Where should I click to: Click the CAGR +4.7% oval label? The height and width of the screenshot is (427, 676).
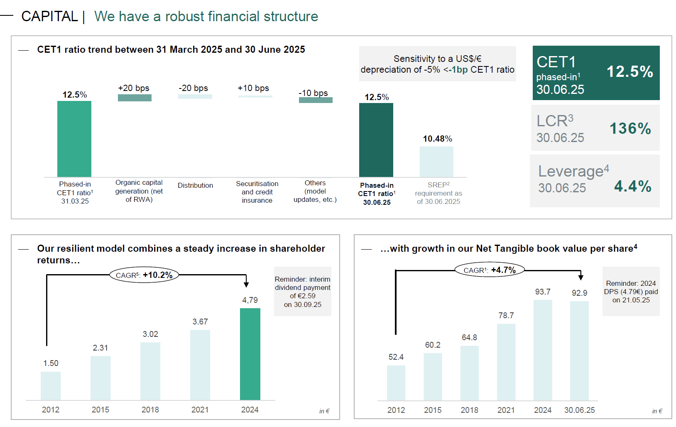(x=490, y=270)
